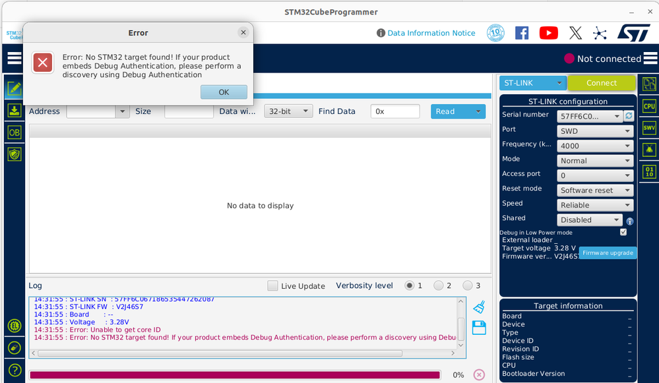The height and width of the screenshot is (383, 659).
Task: Click the Firmware upgrade button
Action: coord(608,253)
